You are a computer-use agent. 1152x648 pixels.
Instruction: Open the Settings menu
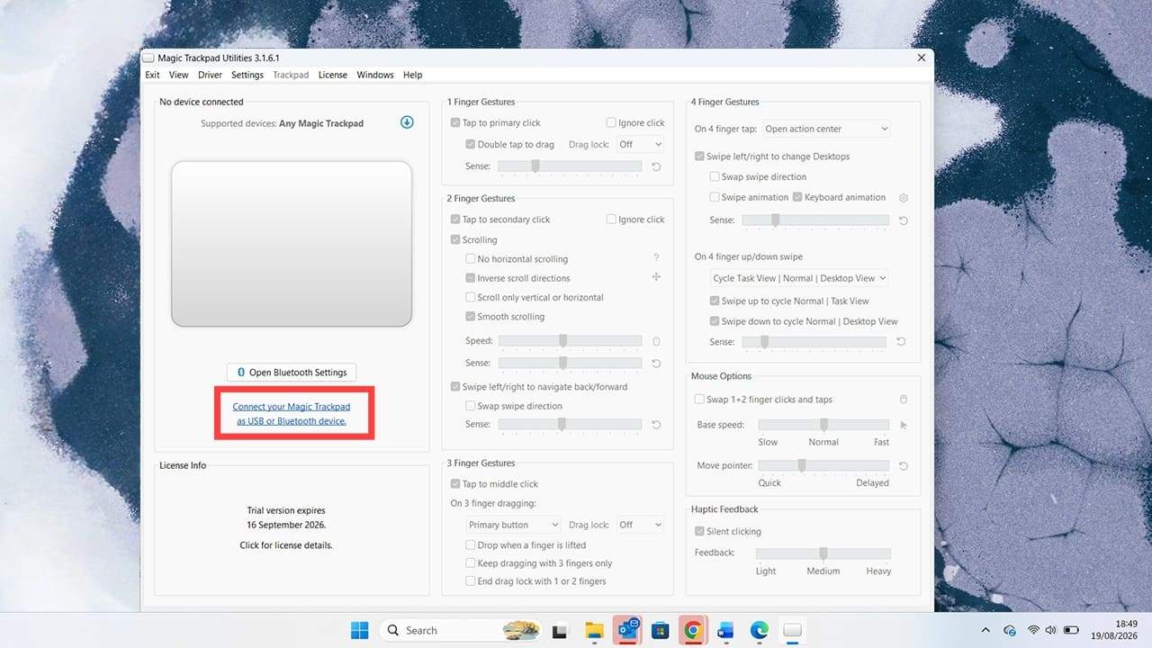pos(247,75)
